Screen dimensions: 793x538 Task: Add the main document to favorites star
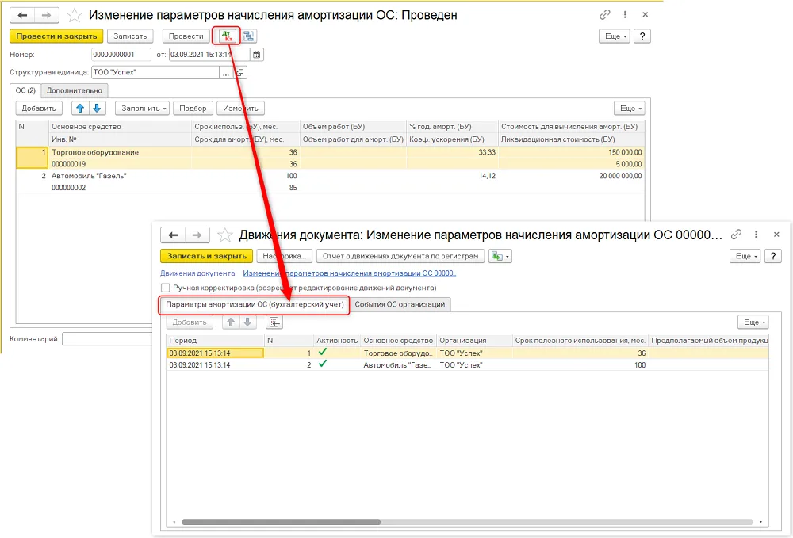pos(75,15)
